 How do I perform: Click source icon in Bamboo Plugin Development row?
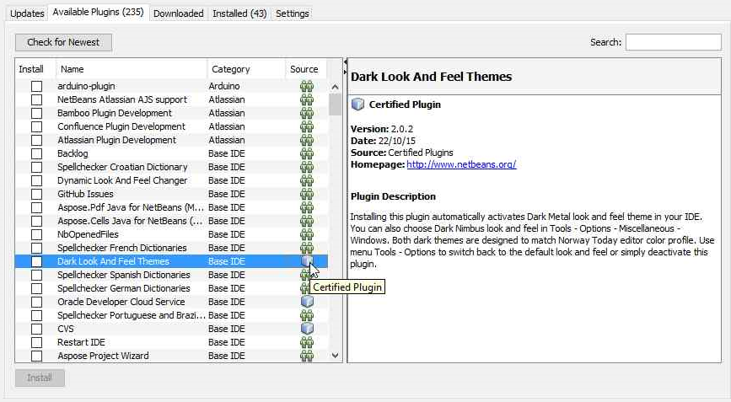click(x=306, y=113)
